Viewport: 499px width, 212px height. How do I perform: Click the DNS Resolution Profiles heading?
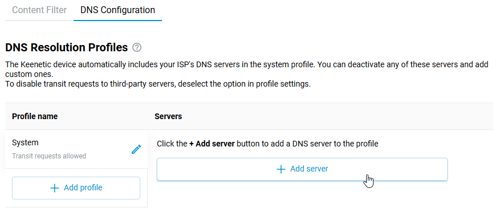pos(67,48)
